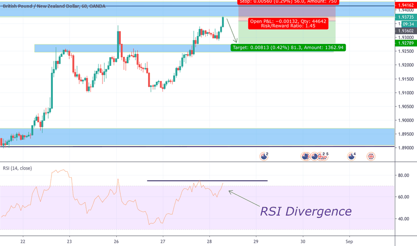Click the green 1.92789 target price label
417x246 pixels.
[406, 43]
